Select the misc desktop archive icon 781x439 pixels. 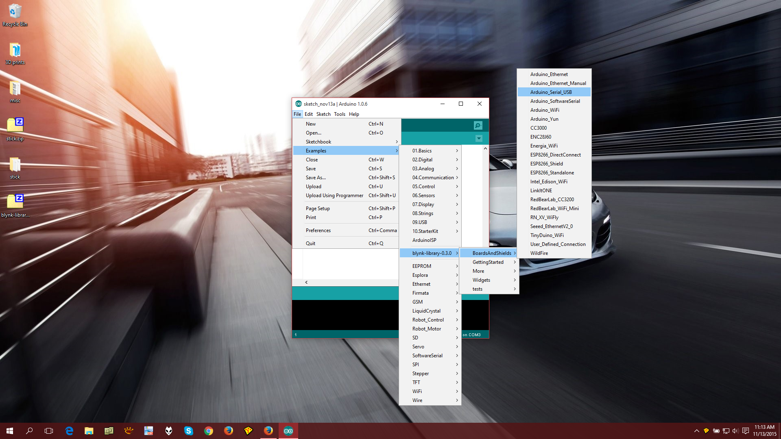coord(15,91)
